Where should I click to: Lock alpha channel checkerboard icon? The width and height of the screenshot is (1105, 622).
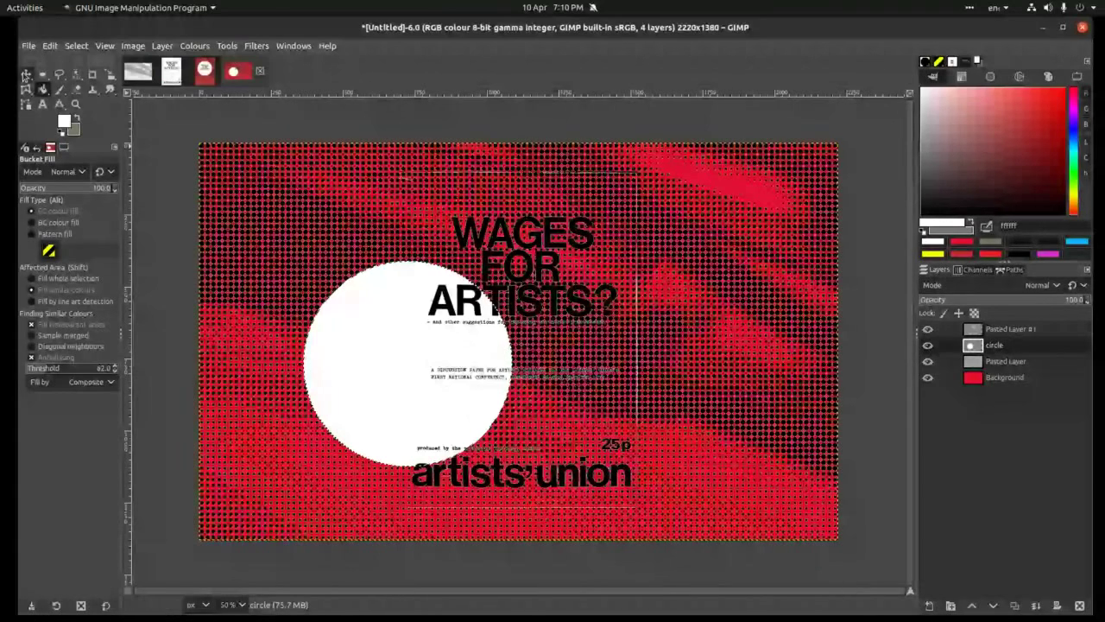click(974, 314)
